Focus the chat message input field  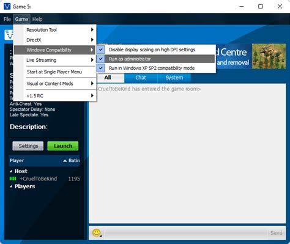pyautogui.click(x=185, y=233)
